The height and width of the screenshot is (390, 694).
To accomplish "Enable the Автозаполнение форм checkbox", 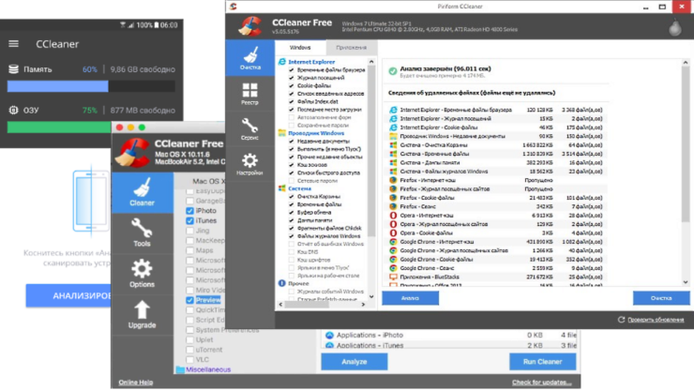I will (292, 117).
